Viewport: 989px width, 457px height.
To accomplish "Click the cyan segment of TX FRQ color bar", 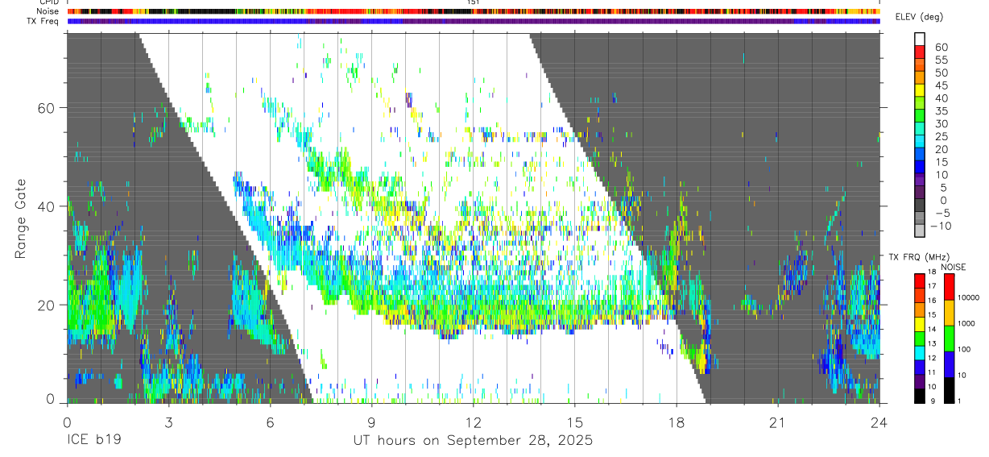I will [x=920, y=353].
